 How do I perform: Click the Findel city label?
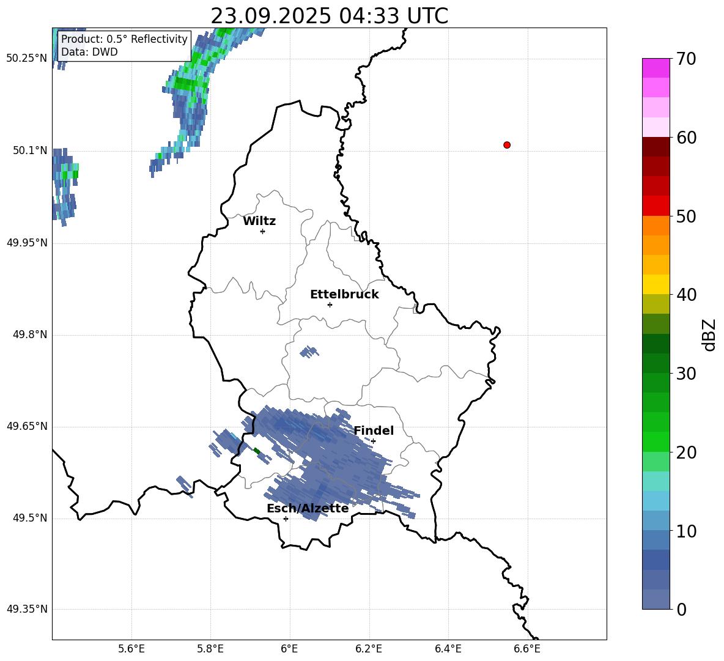374,430
